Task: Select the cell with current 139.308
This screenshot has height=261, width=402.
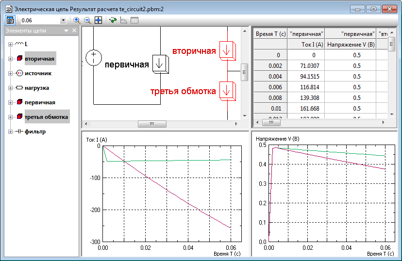Action: [x=306, y=98]
